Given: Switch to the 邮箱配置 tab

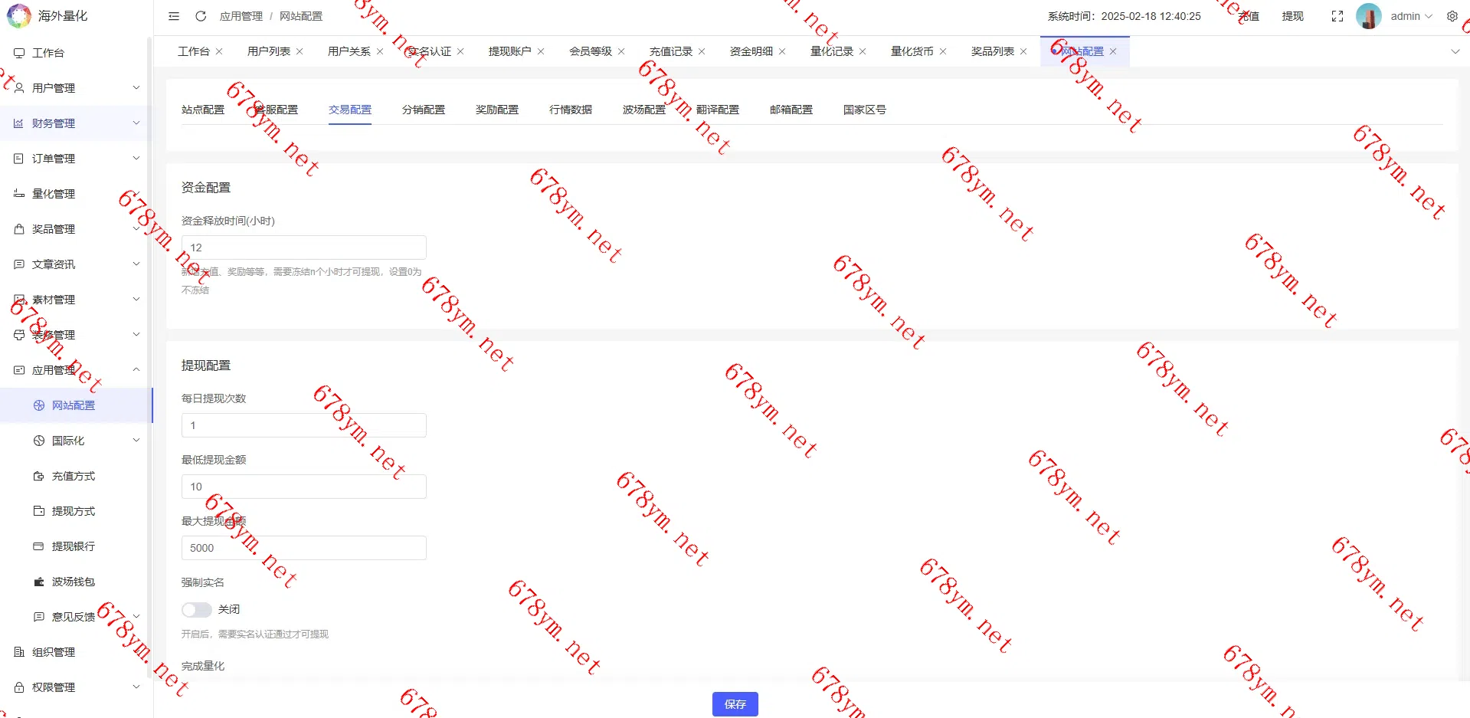Looking at the screenshot, I should (x=791, y=110).
